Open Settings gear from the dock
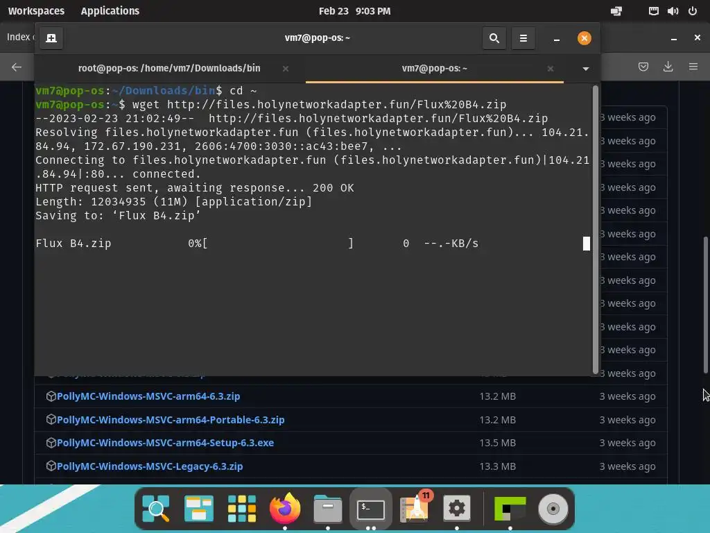 click(456, 509)
